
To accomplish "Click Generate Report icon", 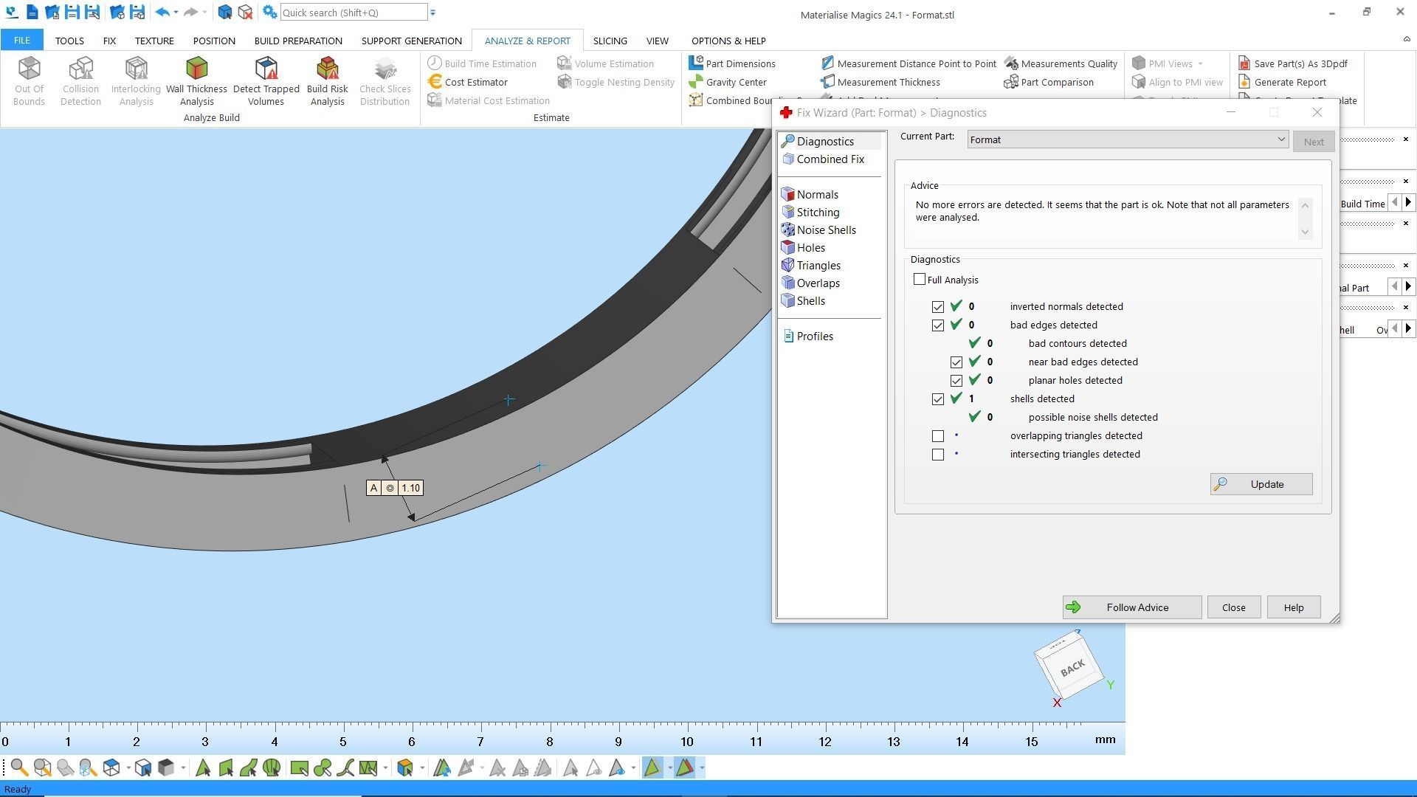I will pos(1244,82).
